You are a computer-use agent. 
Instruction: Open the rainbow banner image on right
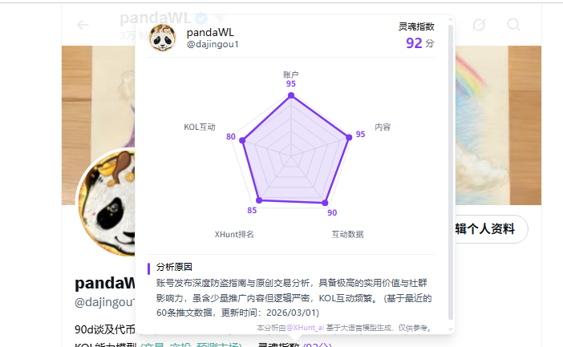[498, 125]
